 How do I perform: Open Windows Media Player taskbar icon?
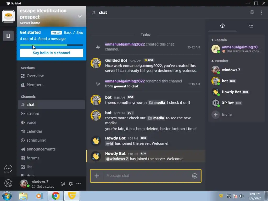(39, 196)
